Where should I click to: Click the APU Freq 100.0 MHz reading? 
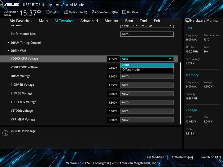192,52
